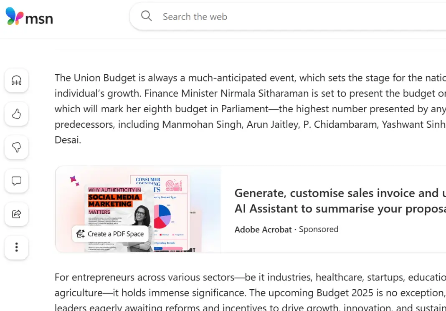The width and height of the screenshot is (446, 311).
Task: Click the magnifying glass search icon
Action: tap(146, 16)
